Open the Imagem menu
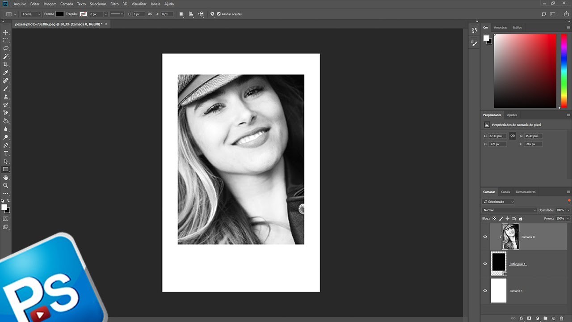The height and width of the screenshot is (322, 572). click(x=50, y=4)
